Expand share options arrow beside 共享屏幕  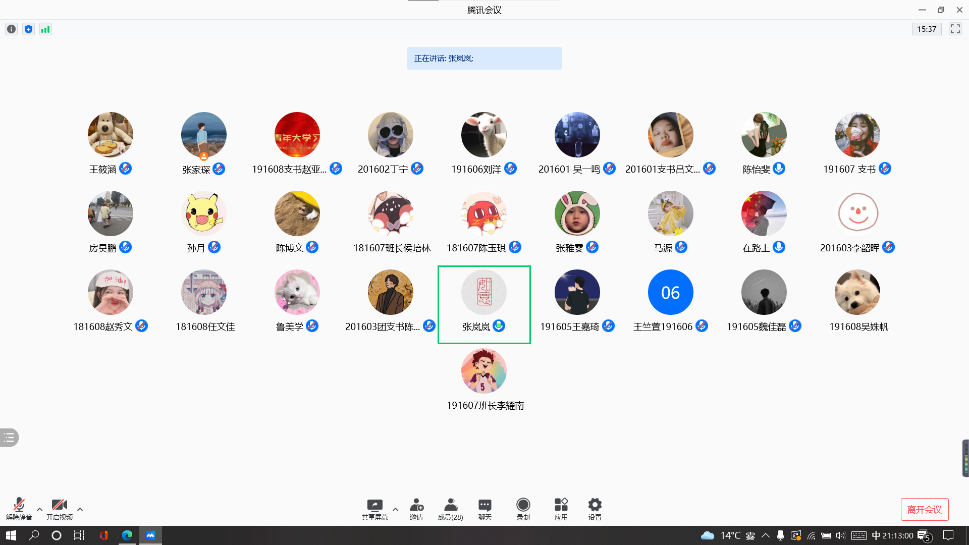[395, 509]
